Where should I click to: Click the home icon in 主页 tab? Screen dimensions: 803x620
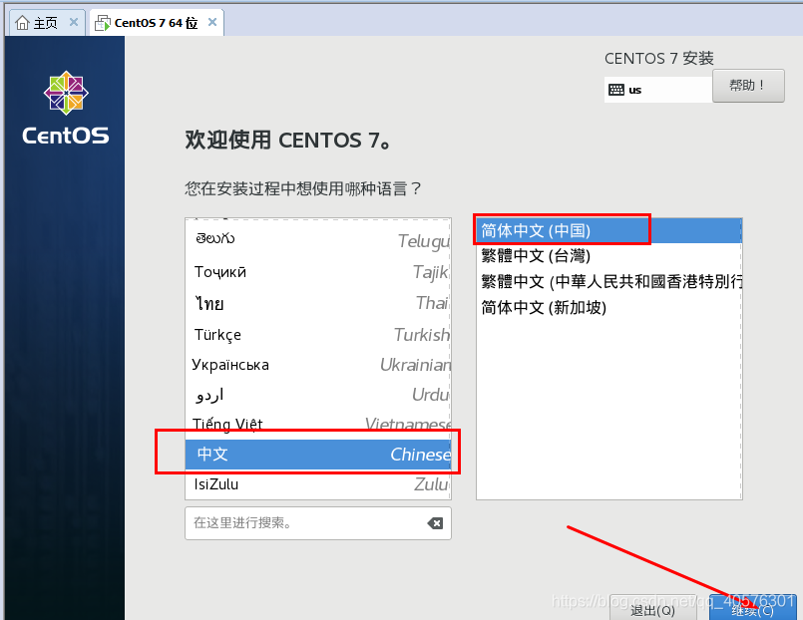pos(22,23)
